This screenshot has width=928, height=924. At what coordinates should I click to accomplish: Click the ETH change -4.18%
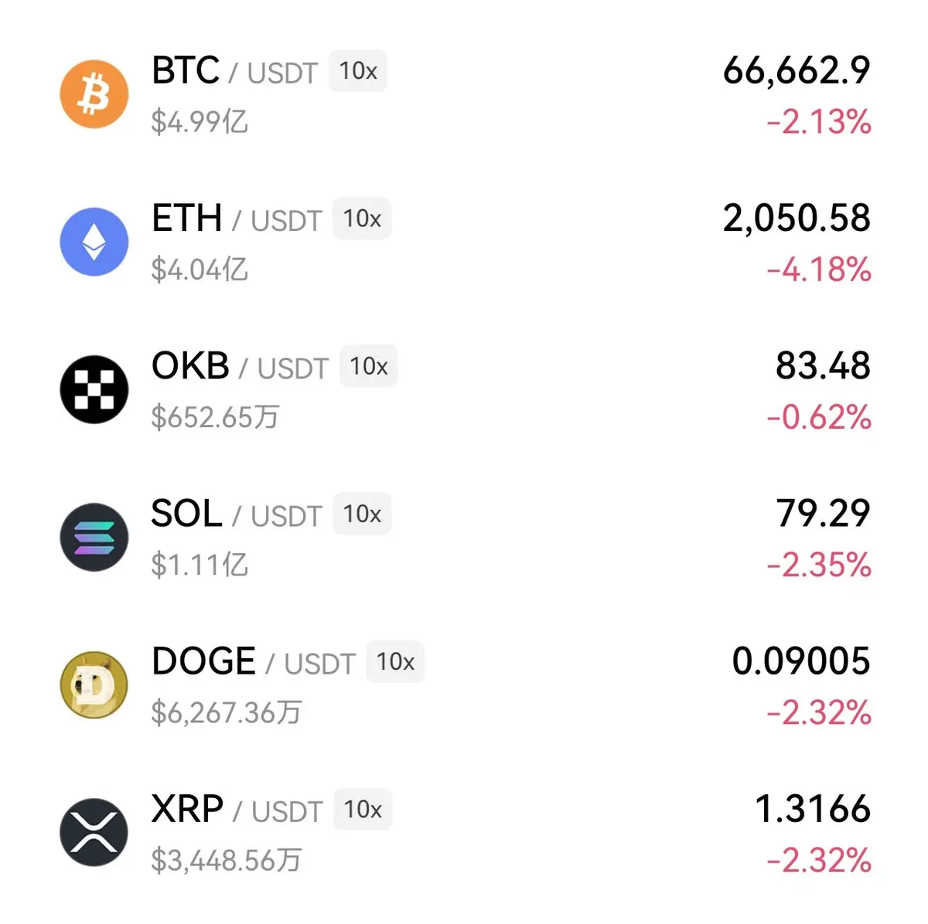[819, 270]
